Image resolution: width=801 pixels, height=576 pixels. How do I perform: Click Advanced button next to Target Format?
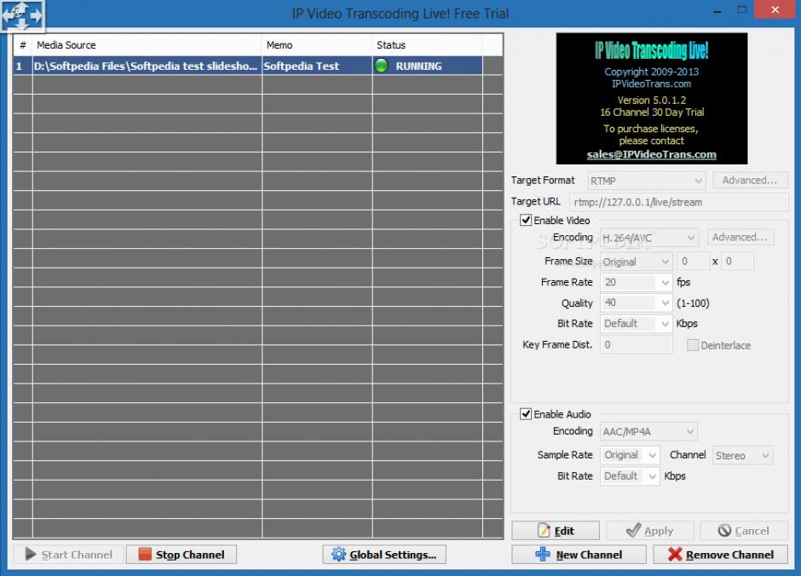(x=750, y=181)
